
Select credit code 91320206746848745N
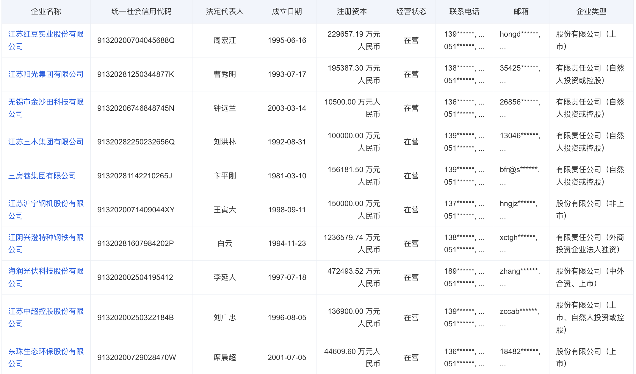136,108
